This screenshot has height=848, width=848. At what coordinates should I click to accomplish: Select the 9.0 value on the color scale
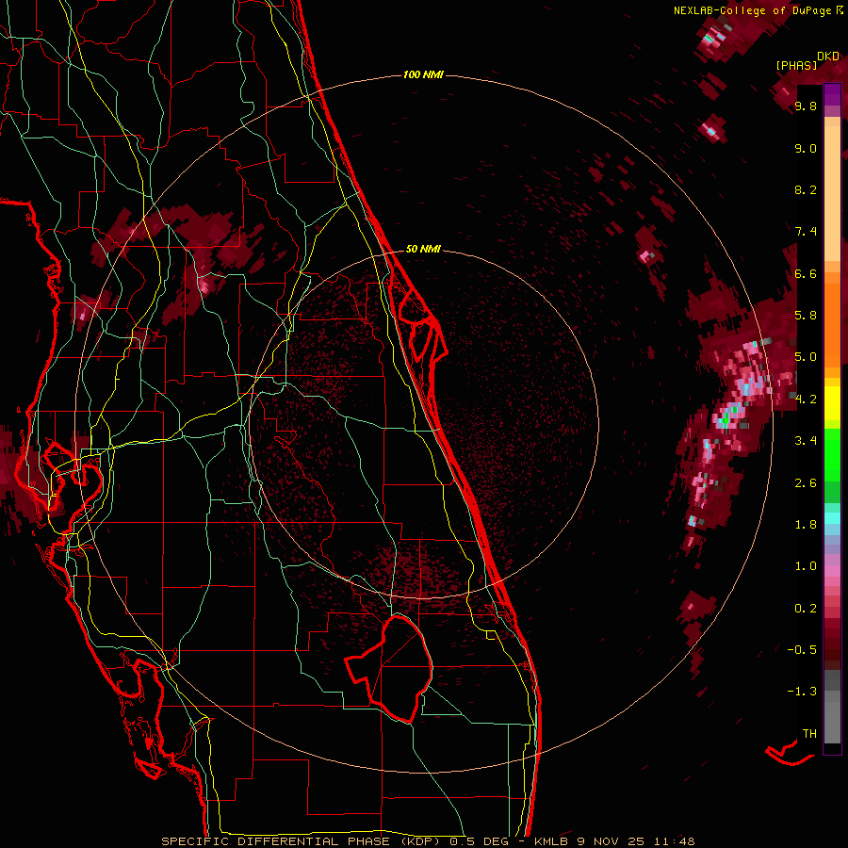(x=806, y=149)
